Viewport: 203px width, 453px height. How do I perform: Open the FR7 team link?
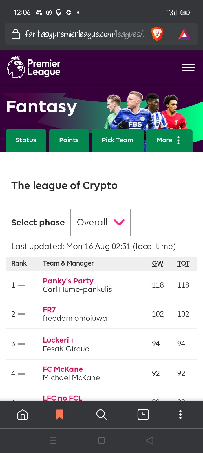pos(49,310)
